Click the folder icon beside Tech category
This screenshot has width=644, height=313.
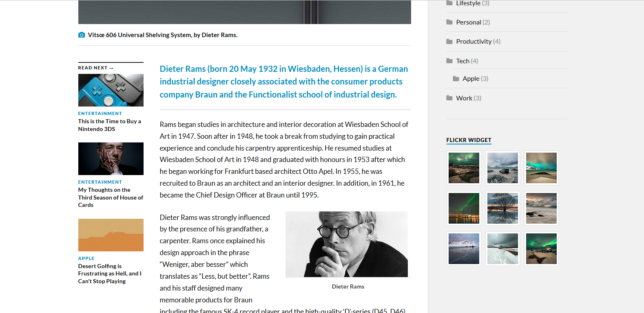point(449,61)
